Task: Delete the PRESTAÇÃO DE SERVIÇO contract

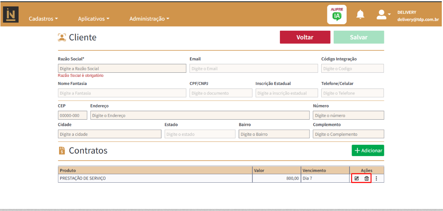Action: point(367,178)
